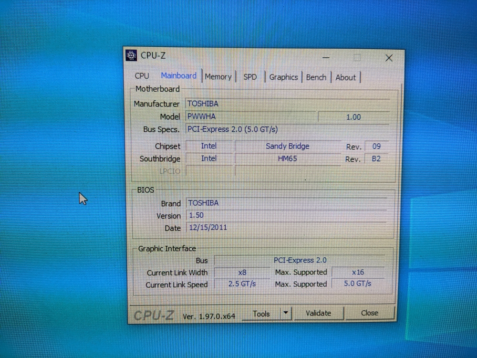Image resolution: width=477 pixels, height=358 pixels.
Task: Click the Southbridge name HM65
Action: [288, 158]
